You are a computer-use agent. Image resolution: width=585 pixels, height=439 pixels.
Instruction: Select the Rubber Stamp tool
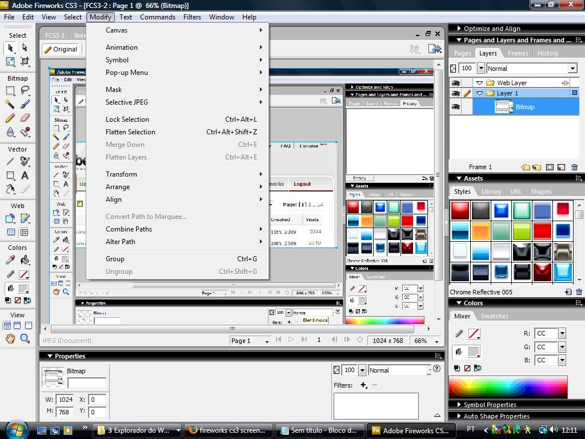tap(25, 132)
